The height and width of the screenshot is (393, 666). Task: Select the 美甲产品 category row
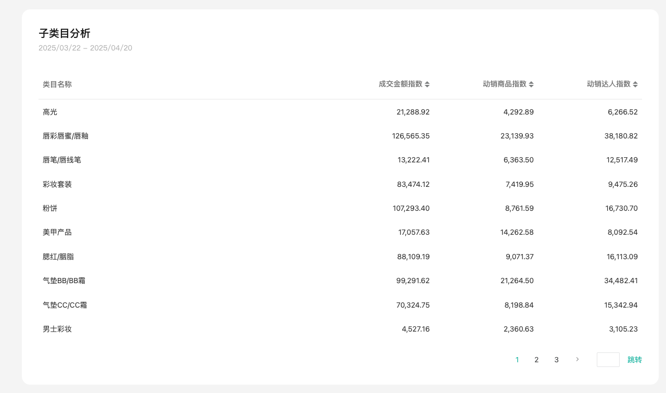click(57, 232)
